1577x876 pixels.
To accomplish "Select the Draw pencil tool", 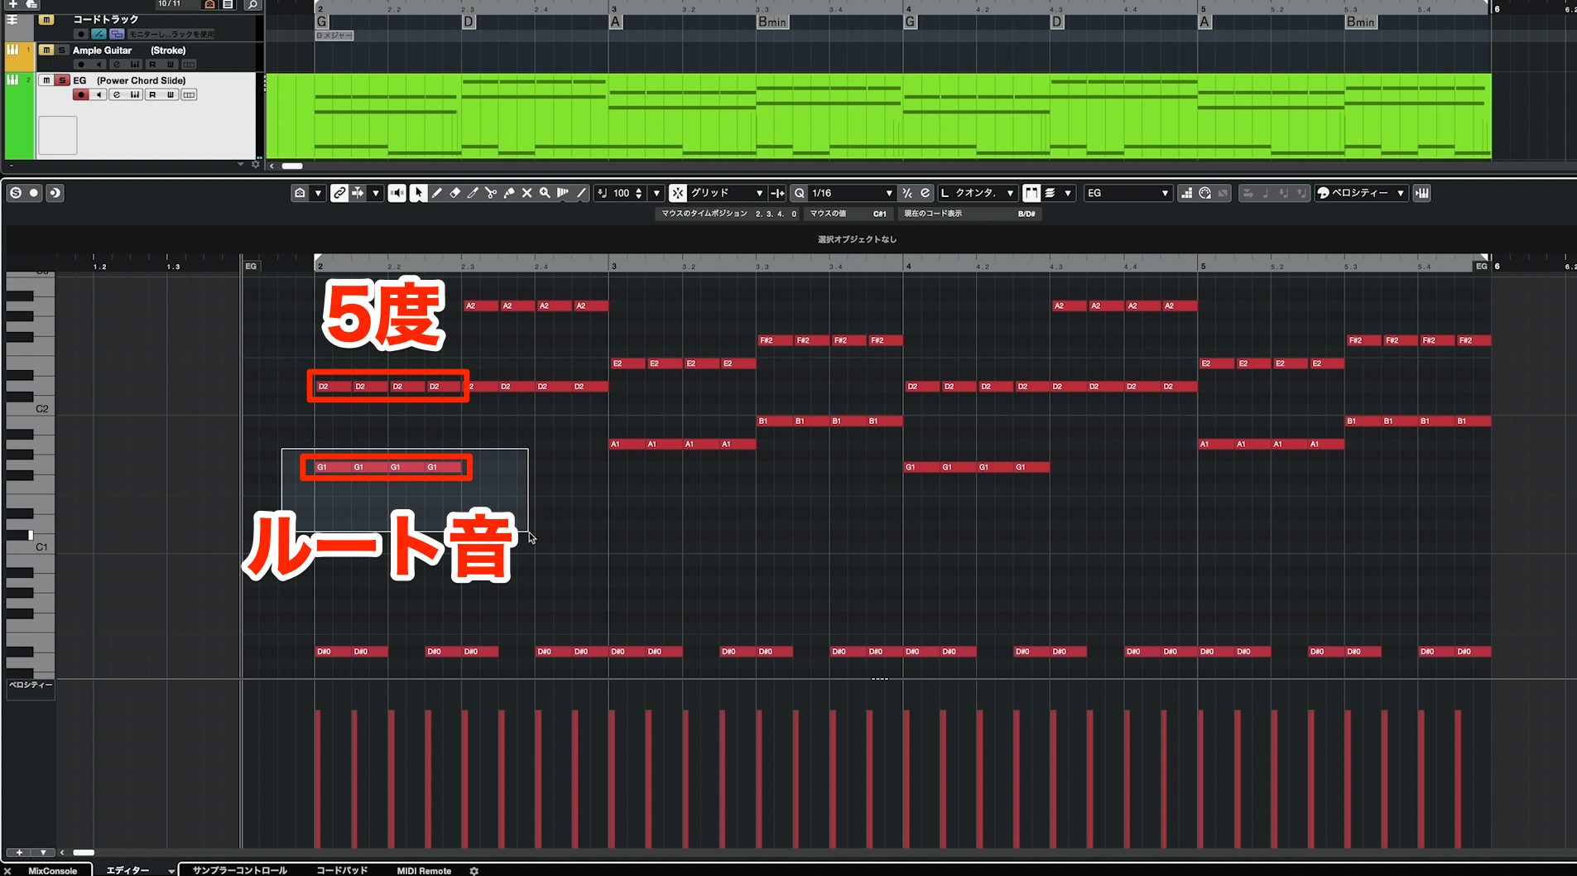I will (x=437, y=193).
